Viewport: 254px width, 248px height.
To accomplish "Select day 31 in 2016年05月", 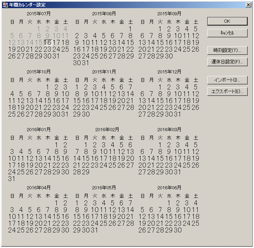I will pos(95,230).
